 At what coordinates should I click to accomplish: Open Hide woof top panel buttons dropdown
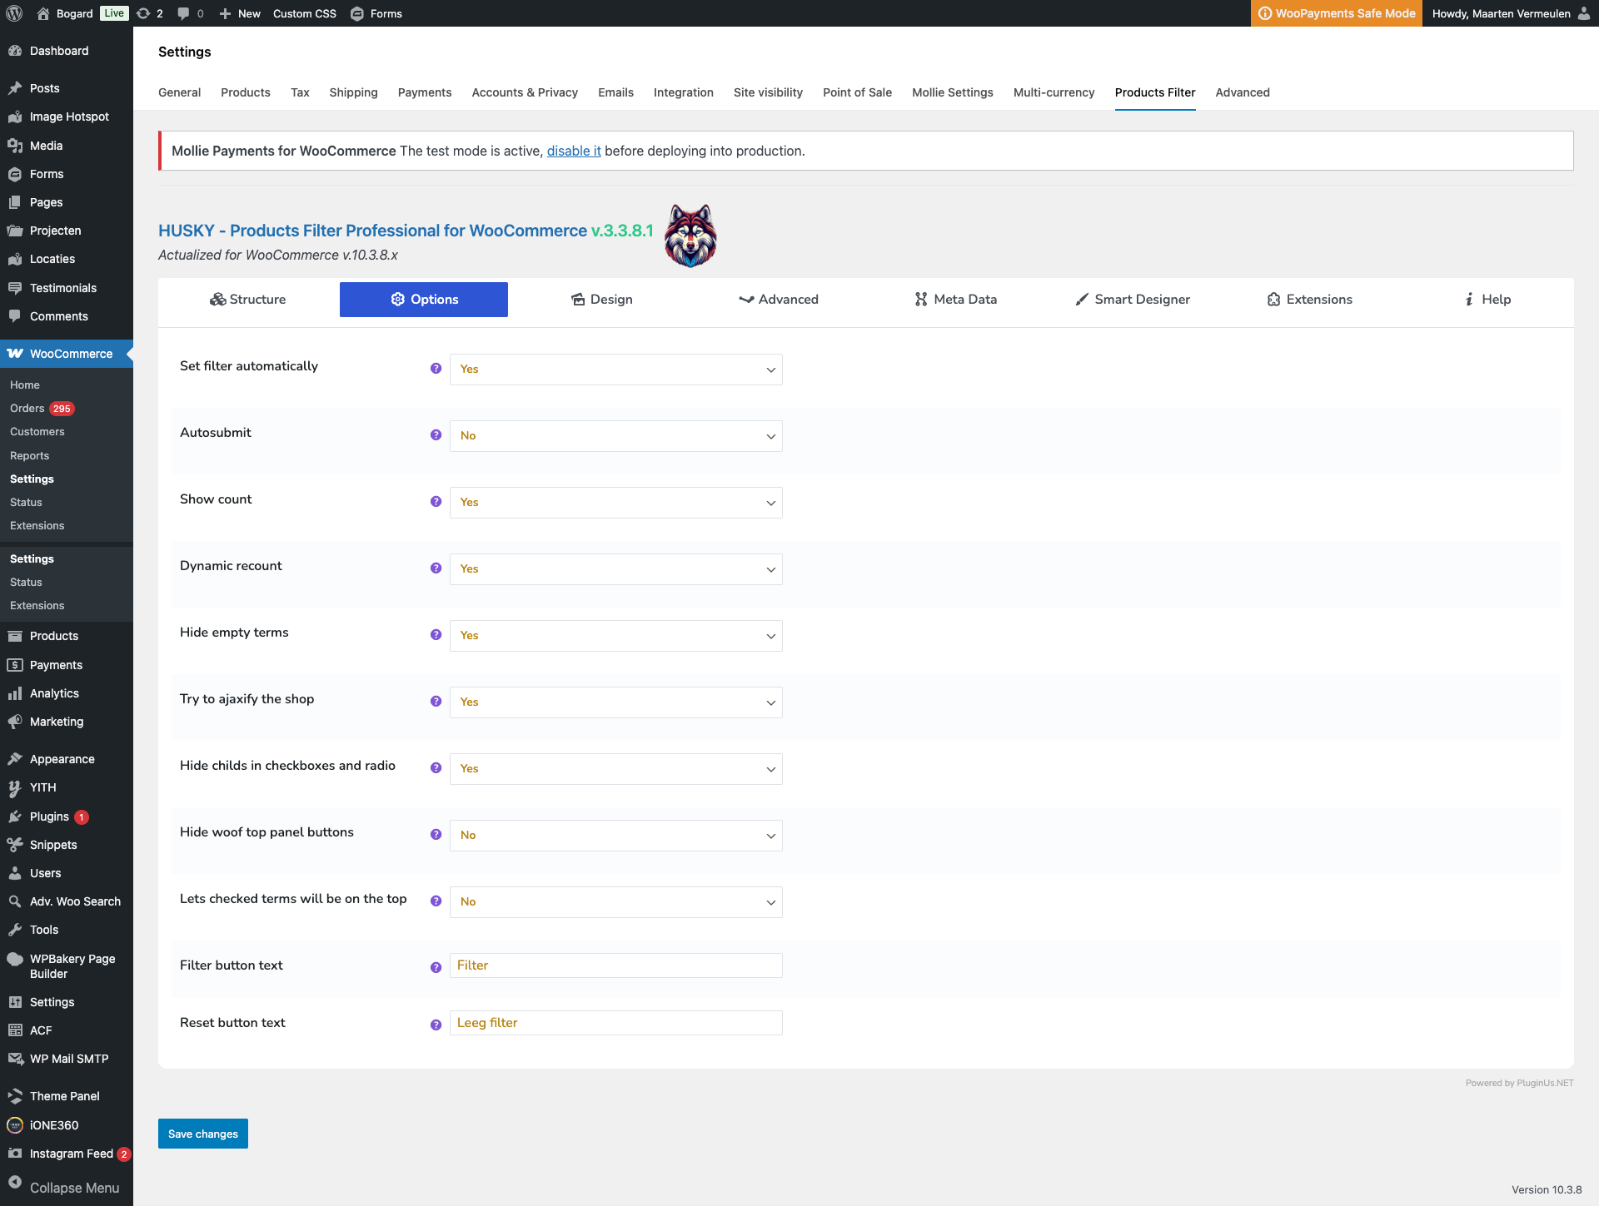point(615,836)
